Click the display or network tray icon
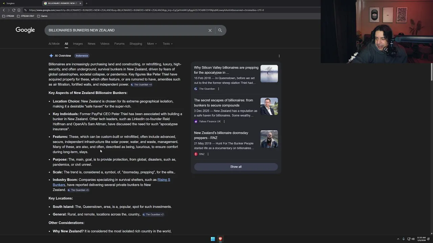 (409, 239)
